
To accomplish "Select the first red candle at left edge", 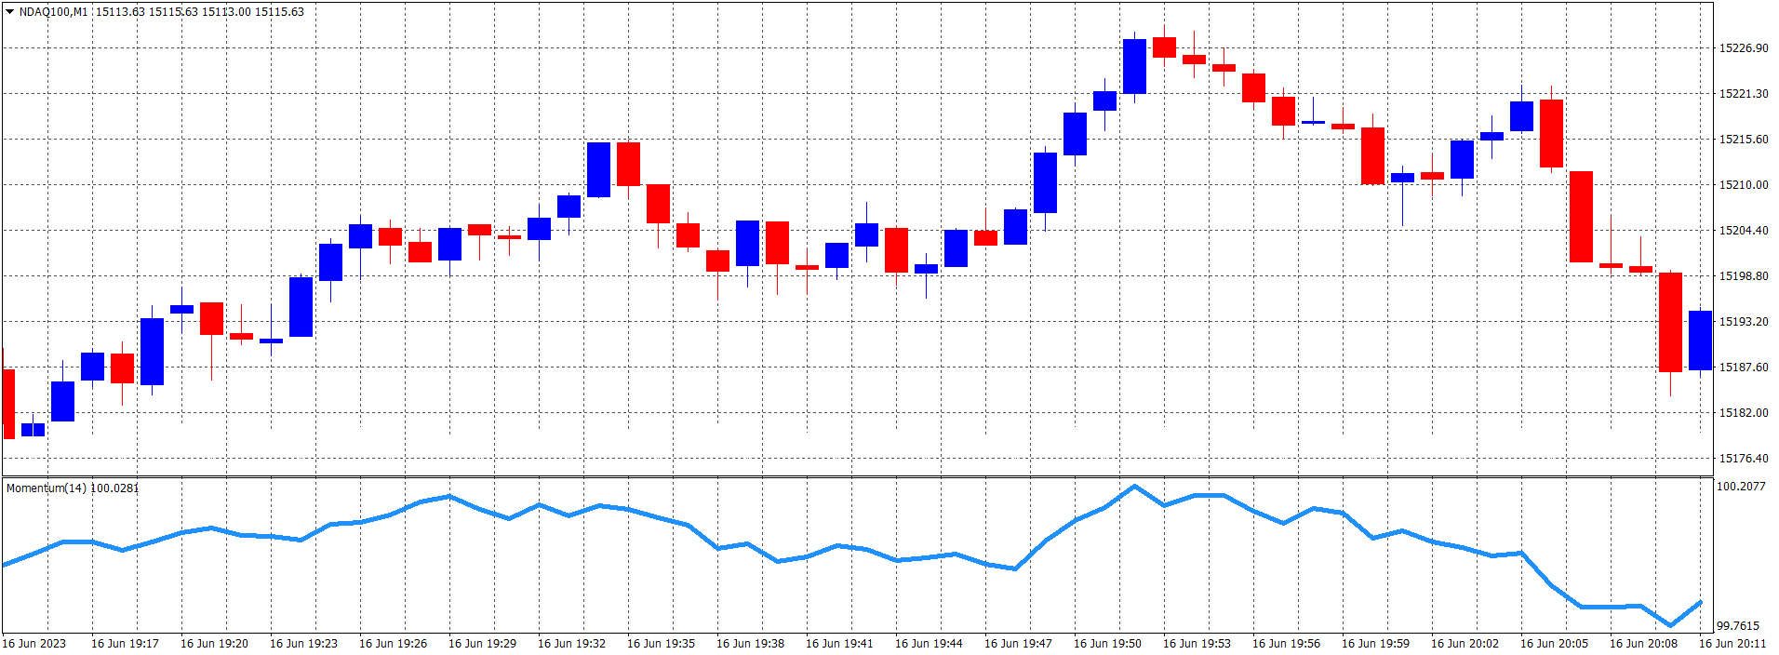I will [9, 404].
